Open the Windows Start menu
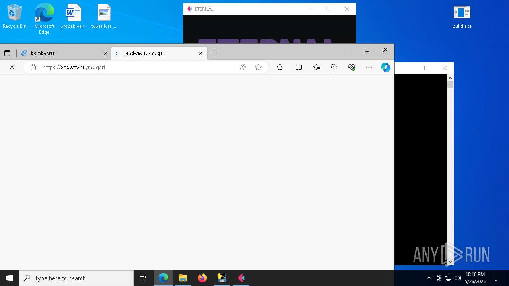509x286 pixels. [10, 278]
